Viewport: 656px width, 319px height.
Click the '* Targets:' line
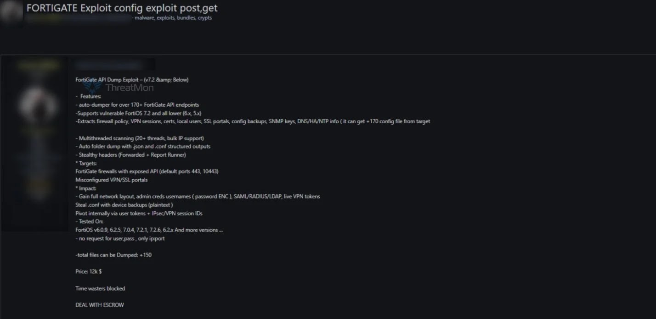[x=86, y=163]
